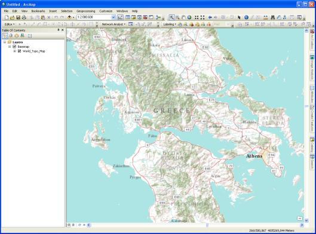Open the Network Analyst dropdown

click(x=113, y=24)
